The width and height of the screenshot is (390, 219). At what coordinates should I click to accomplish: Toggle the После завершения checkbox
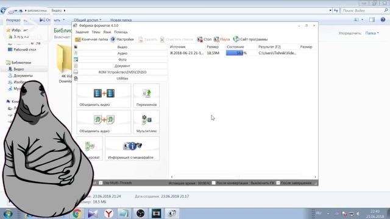(x=278, y=183)
